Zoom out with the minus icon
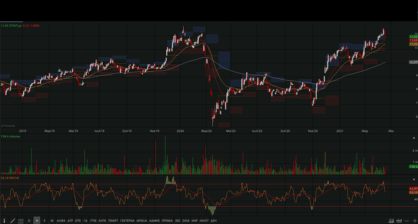The height and width of the screenshot is (224, 418). click(407, 221)
